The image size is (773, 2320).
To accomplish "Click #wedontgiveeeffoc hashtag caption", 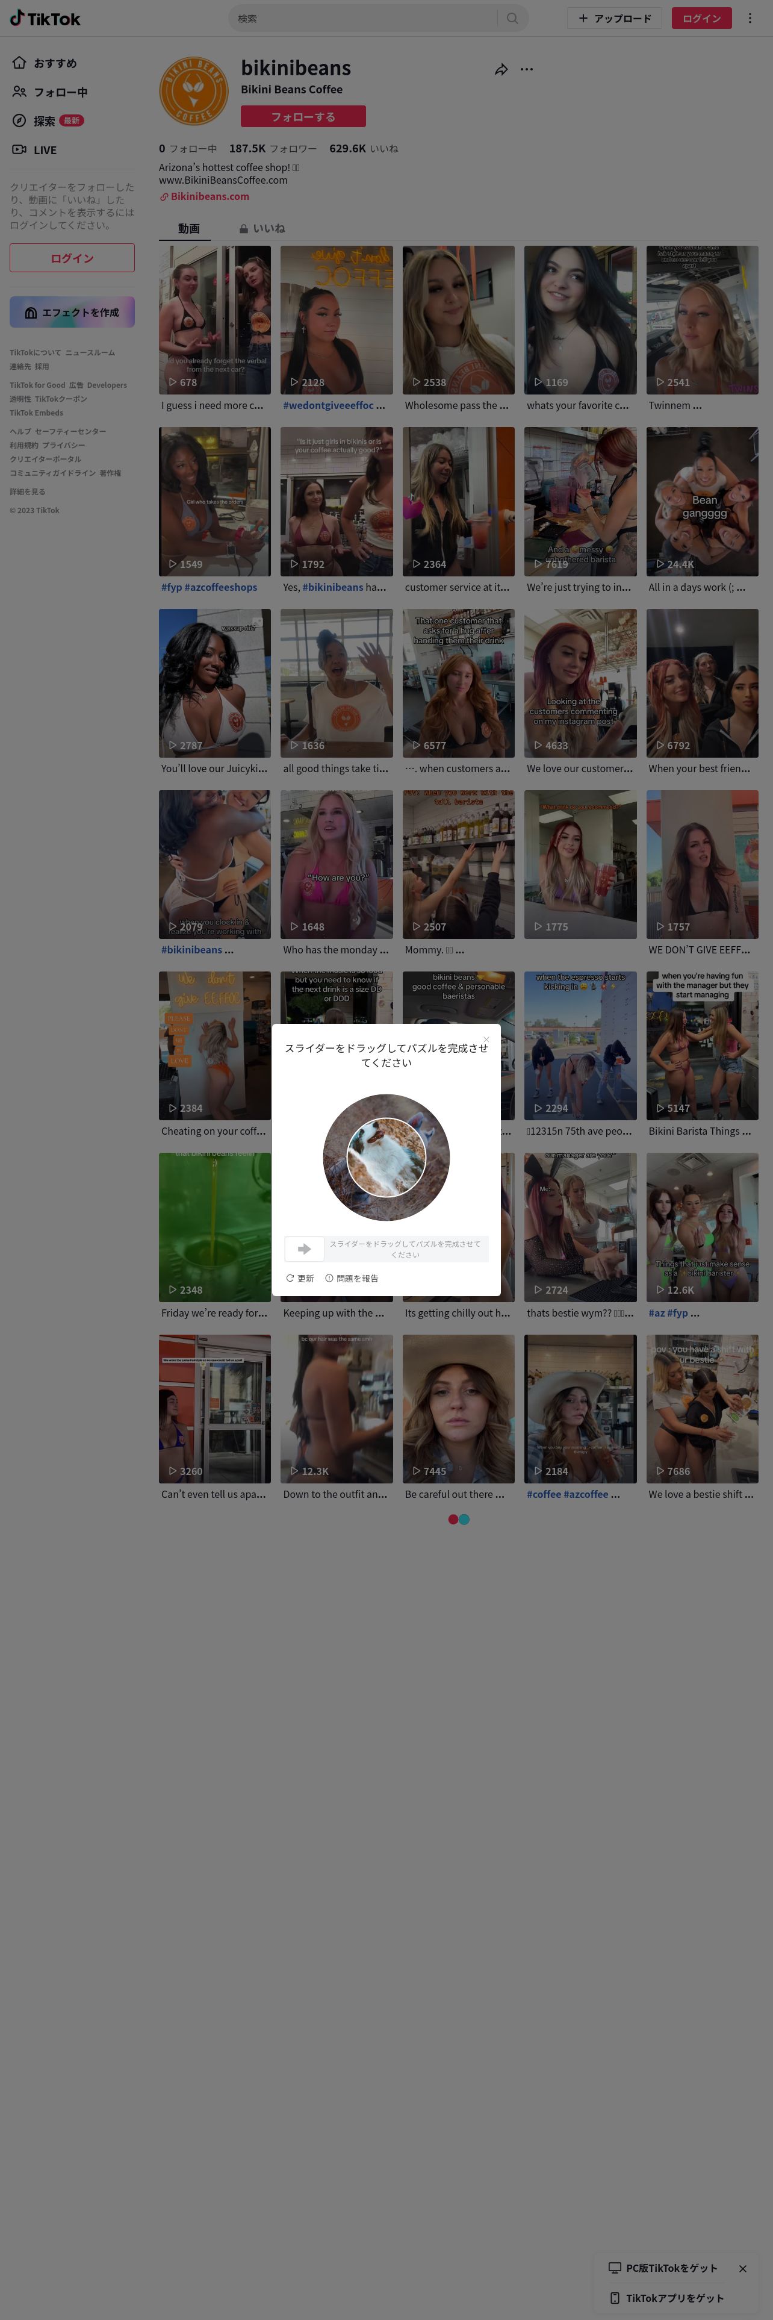I will pos(329,405).
